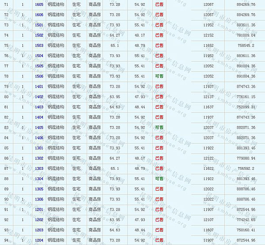
Task: Click 可售 status in room 1506 row
Action: click(159, 76)
